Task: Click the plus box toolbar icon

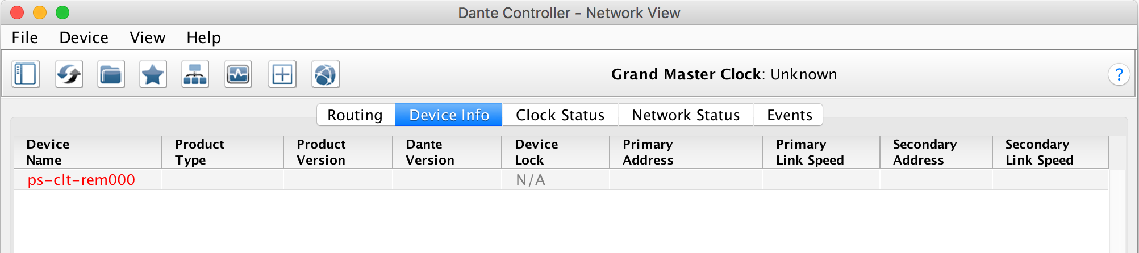Action: [282, 74]
